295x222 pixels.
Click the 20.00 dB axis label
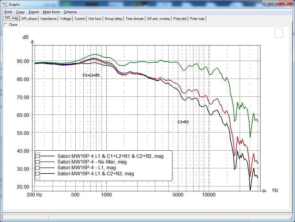23,187
